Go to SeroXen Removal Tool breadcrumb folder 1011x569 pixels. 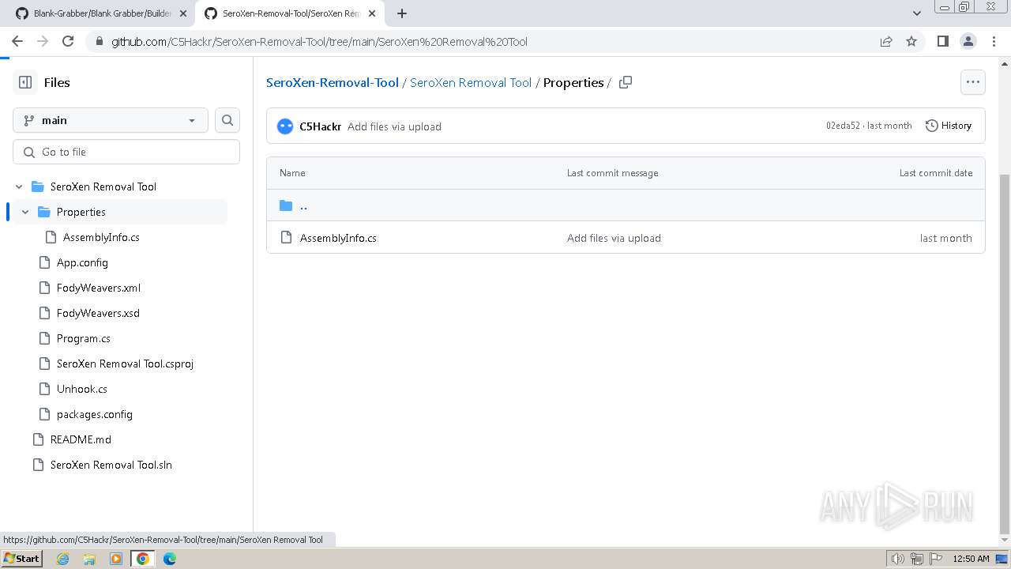click(x=471, y=82)
